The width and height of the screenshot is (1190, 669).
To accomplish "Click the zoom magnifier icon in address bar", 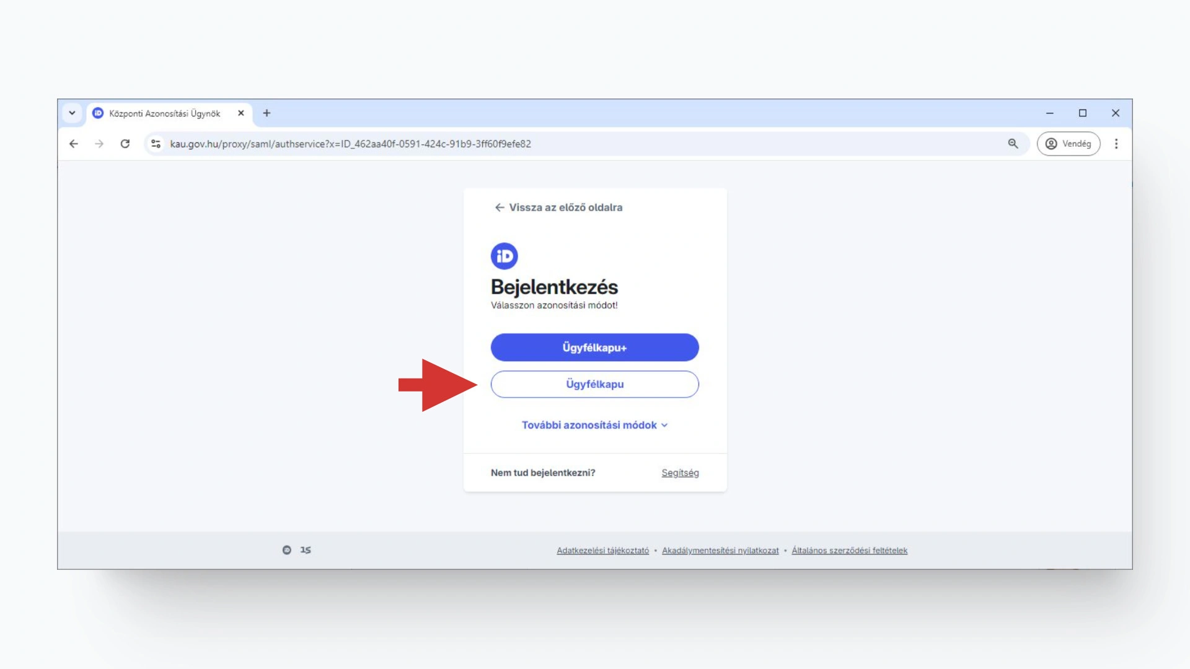I will (1013, 144).
